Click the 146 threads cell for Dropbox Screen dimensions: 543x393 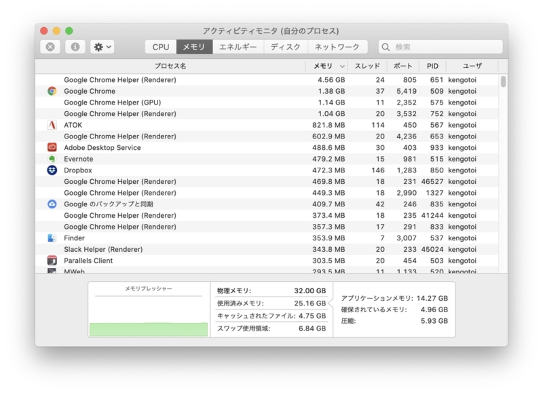coord(378,170)
